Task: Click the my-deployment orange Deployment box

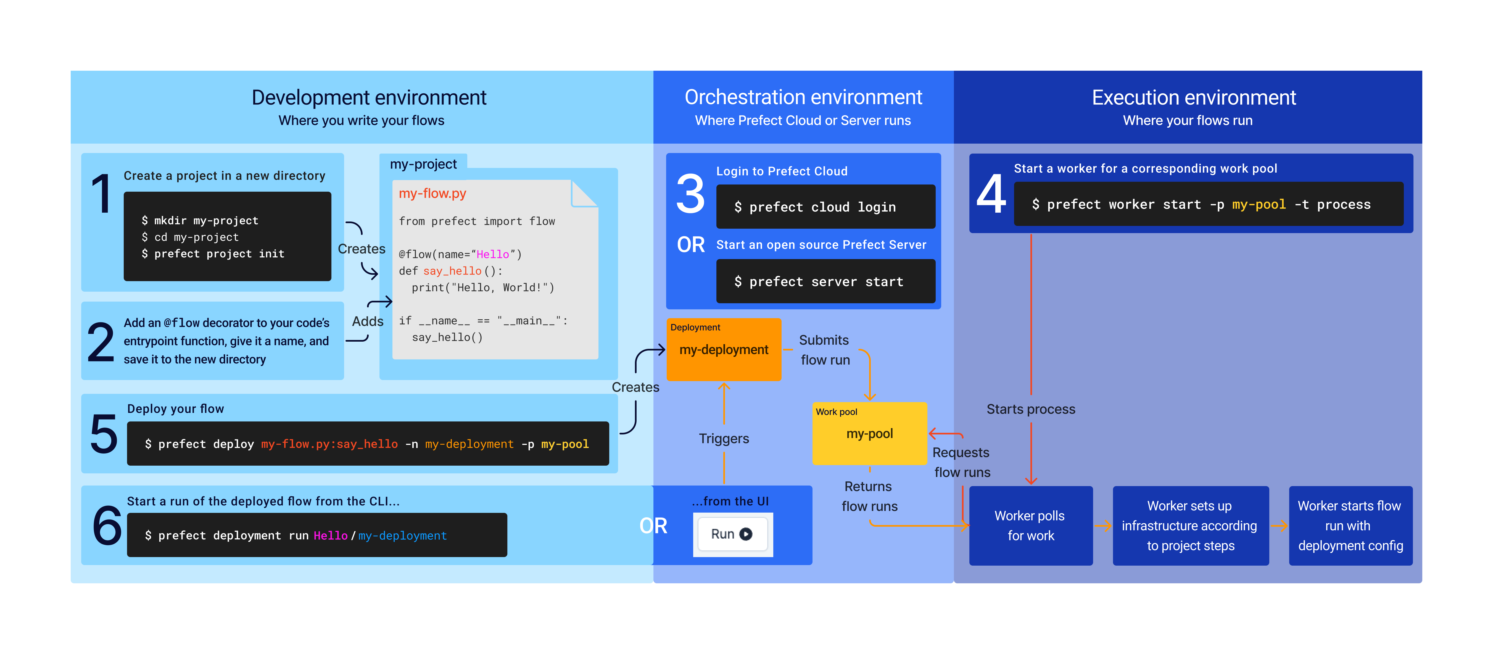Action: pyautogui.click(x=724, y=350)
